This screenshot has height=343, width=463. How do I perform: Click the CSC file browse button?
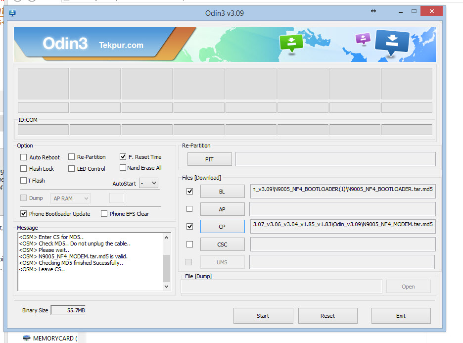(x=222, y=245)
